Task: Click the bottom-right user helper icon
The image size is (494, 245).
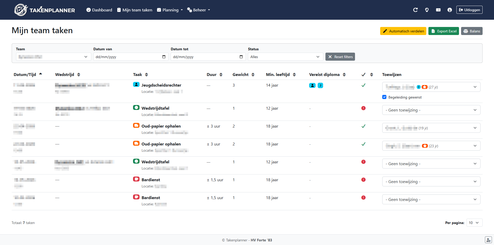Action: 488,240
